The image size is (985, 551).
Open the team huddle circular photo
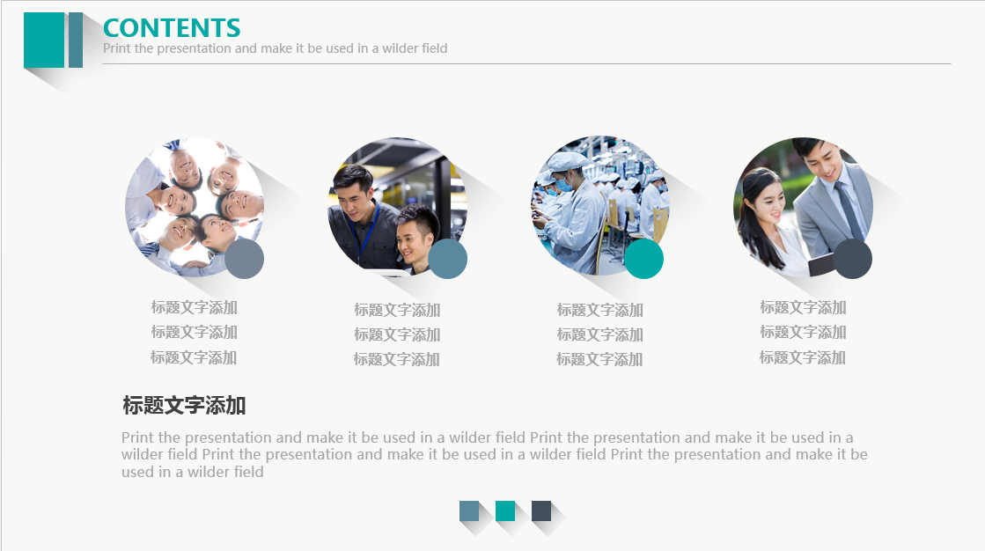pyautogui.click(x=195, y=207)
